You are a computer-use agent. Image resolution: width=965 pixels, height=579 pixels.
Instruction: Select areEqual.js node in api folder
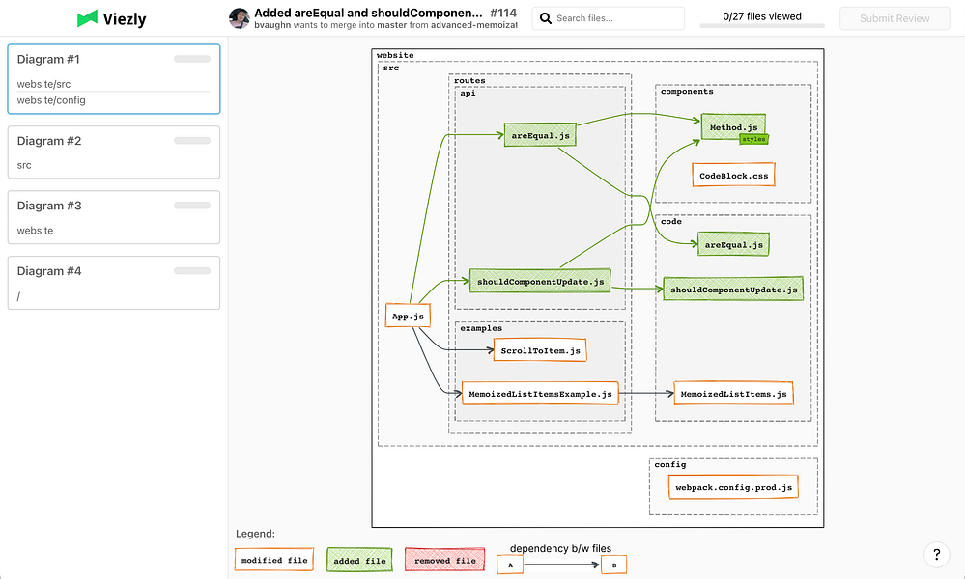540,135
